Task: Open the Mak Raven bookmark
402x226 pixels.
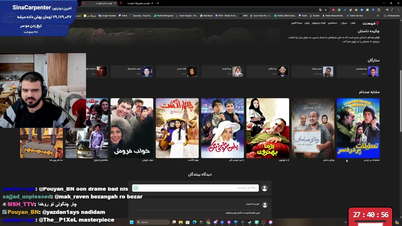Action: click(x=206, y=16)
